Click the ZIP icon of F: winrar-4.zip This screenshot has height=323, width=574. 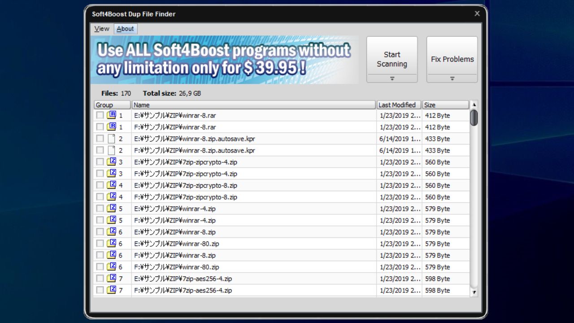pos(112,220)
